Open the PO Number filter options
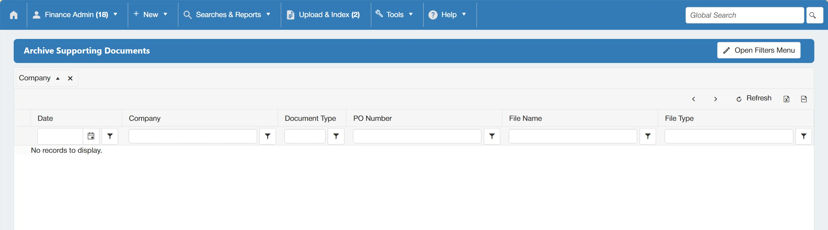Image resolution: width=828 pixels, height=230 pixels. (x=492, y=136)
